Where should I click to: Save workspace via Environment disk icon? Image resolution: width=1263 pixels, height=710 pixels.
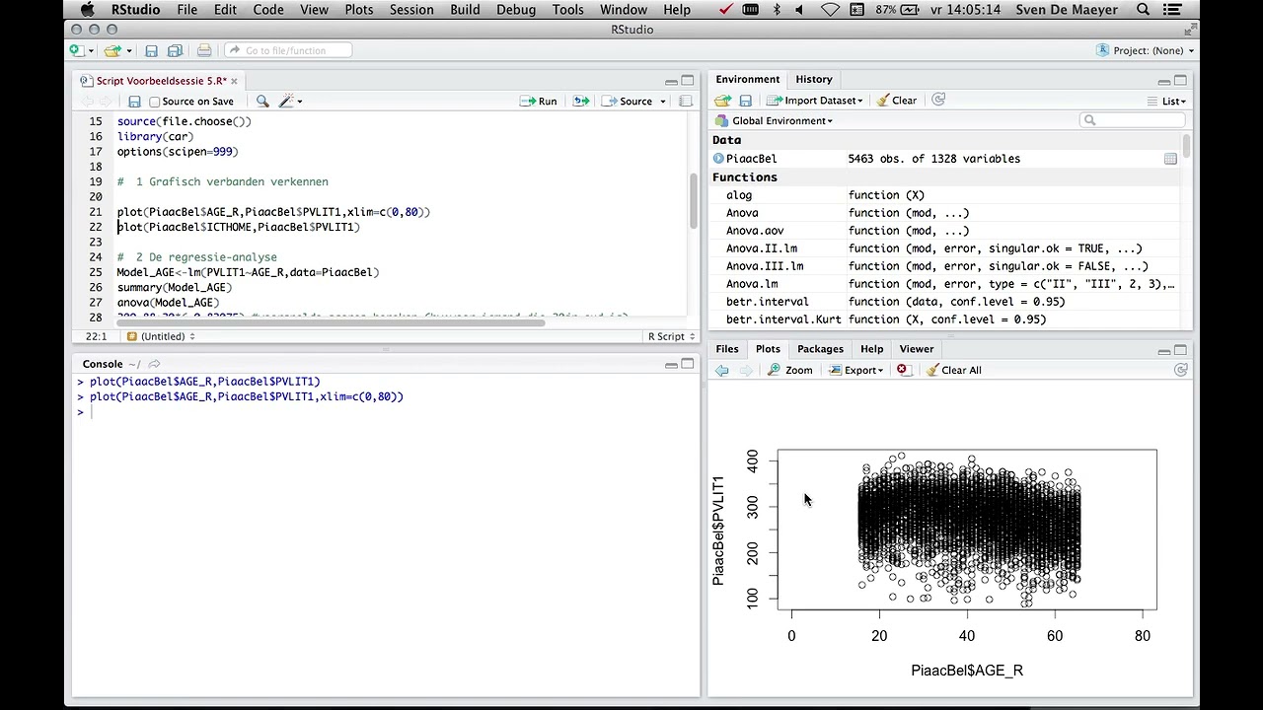[745, 101]
